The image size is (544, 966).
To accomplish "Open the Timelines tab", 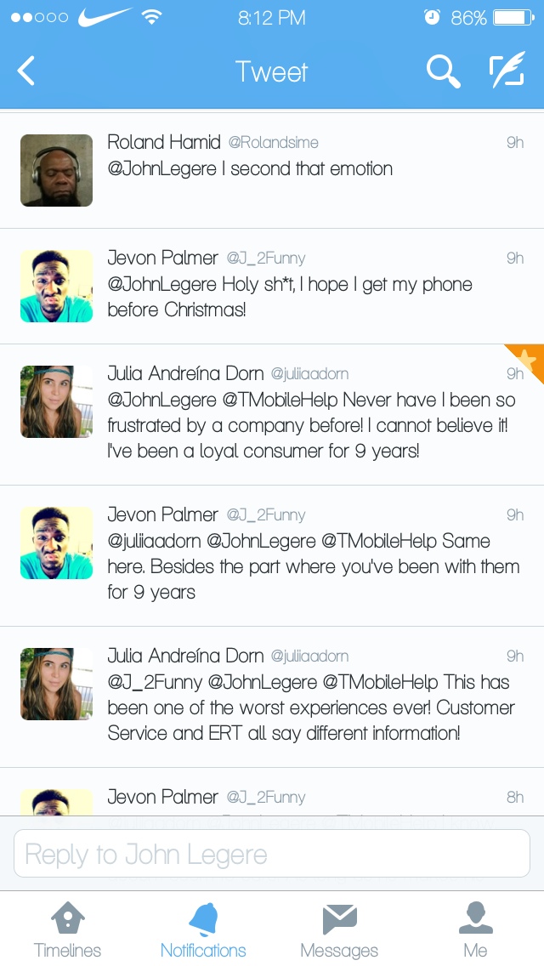I will [67, 930].
